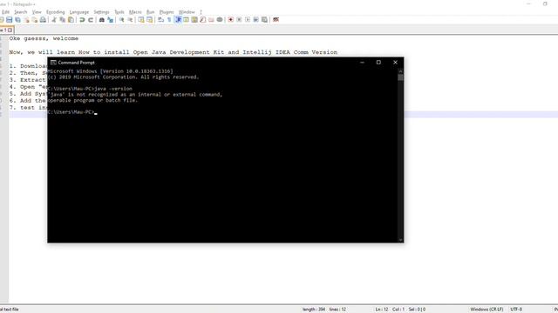Image resolution: width=558 pixels, height=313 pixels.
Task: Paste using the clipboard toolbar icon
Action: [71, 20]
